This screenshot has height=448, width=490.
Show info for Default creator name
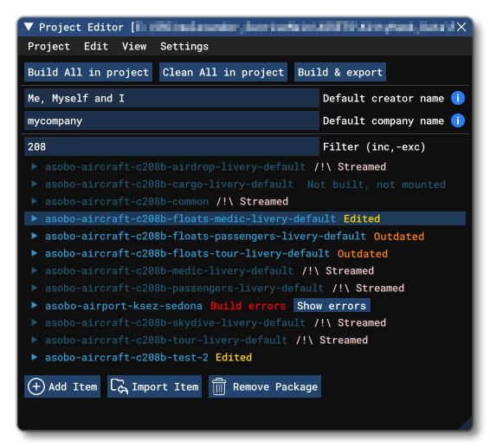(x=458, y=98)
